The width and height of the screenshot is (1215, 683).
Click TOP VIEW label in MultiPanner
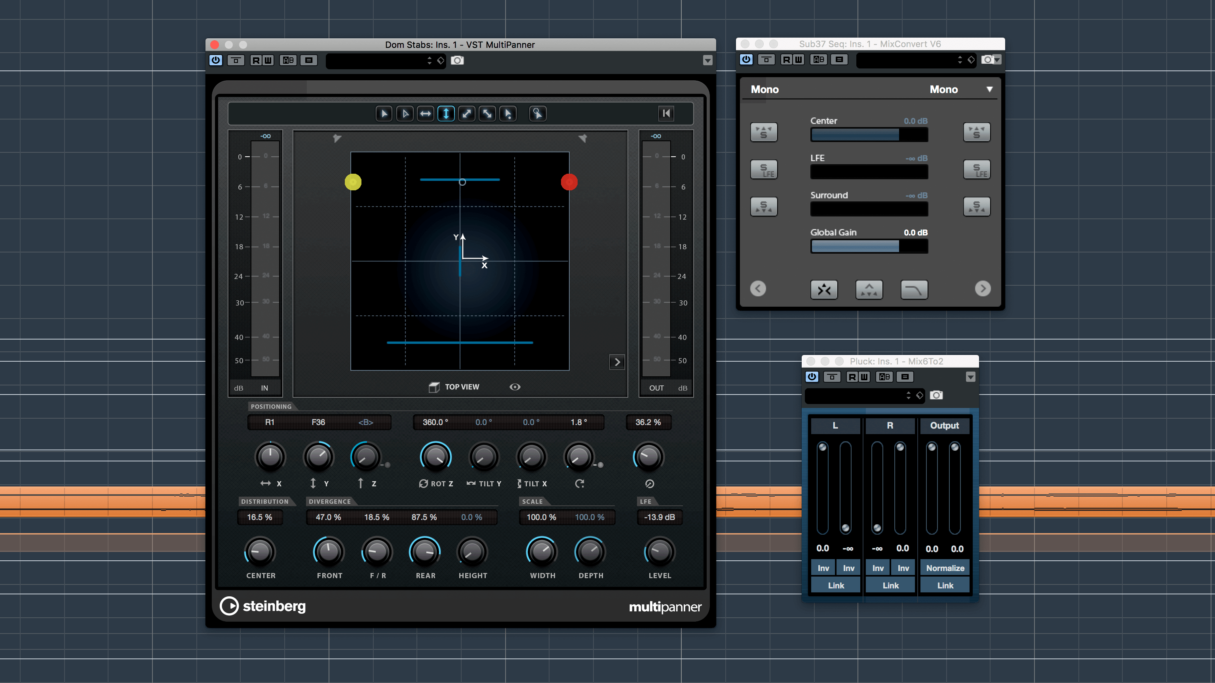(462, 387)
